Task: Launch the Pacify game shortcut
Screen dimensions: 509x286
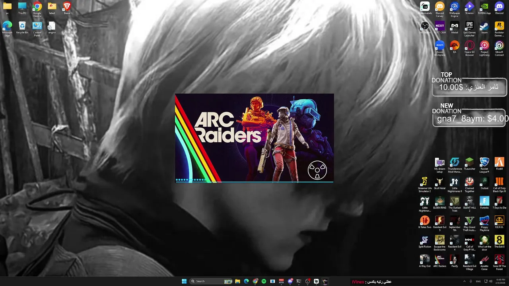Action: 455,261
